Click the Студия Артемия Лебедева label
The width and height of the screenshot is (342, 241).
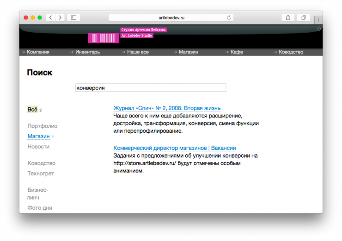(x=144, y=30)
